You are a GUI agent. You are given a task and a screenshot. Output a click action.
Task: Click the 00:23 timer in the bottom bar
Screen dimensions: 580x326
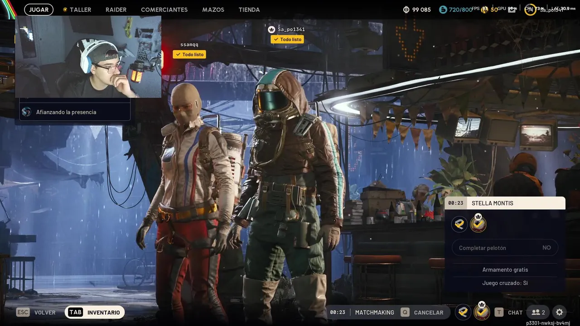tap(338, 312)
